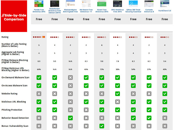
Task: Open the Malwarebytes Anti-Exploit Free thumbnail
Action: tap(70, 4)
